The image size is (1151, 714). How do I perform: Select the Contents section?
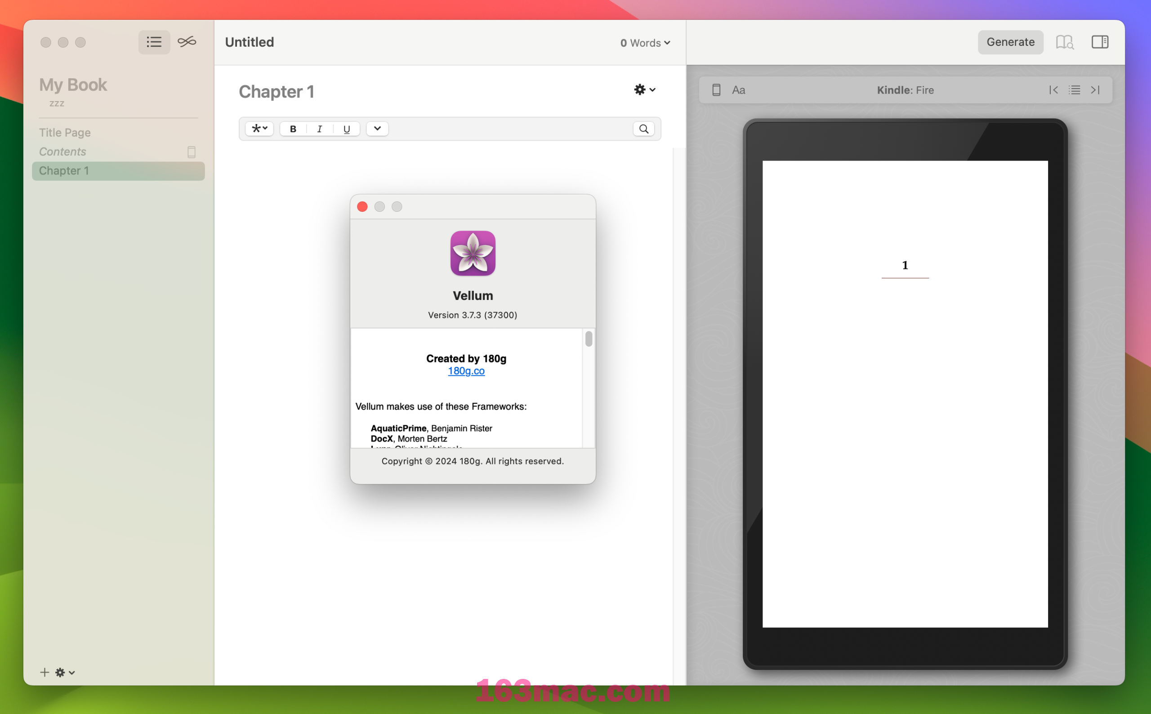point(62,152)
